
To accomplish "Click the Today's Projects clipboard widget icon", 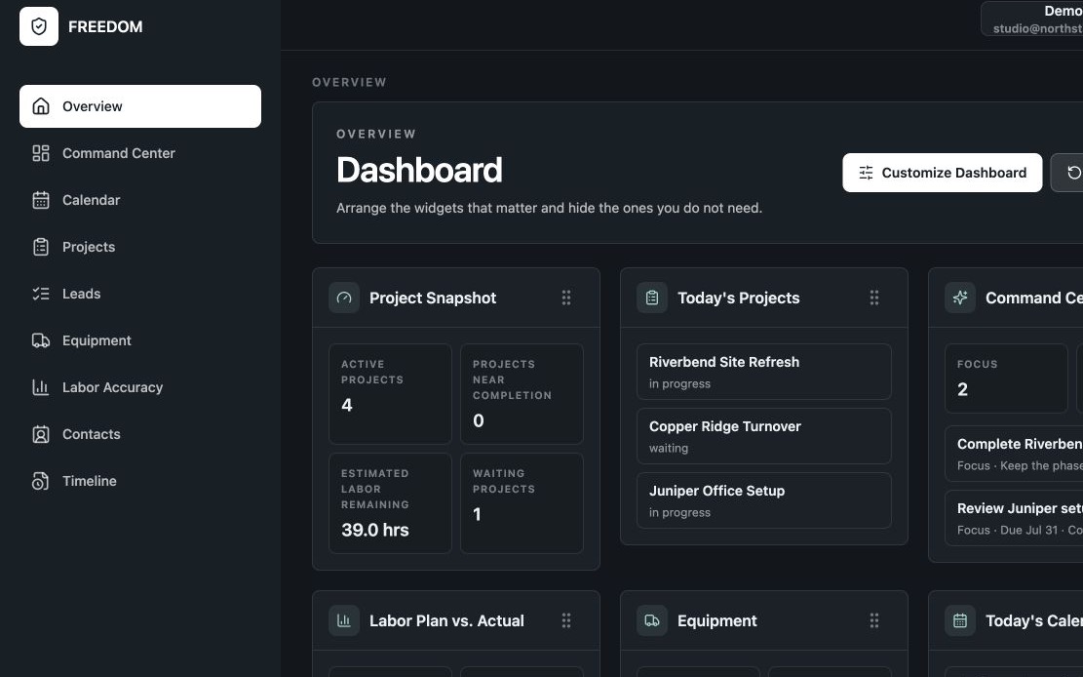I will [x=652, y=299].
